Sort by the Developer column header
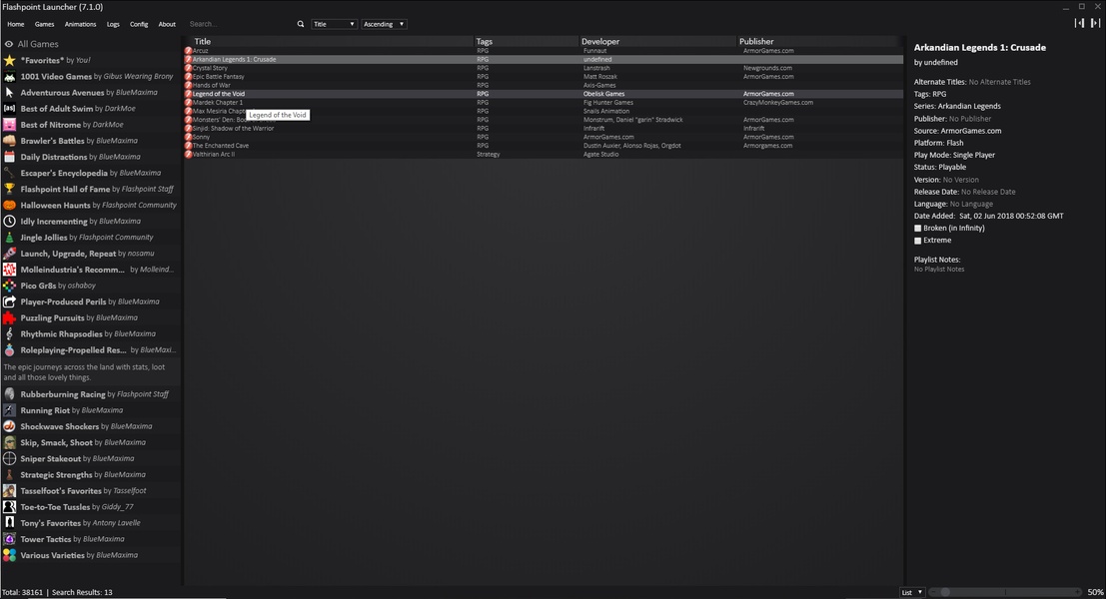 click(658, 42)
